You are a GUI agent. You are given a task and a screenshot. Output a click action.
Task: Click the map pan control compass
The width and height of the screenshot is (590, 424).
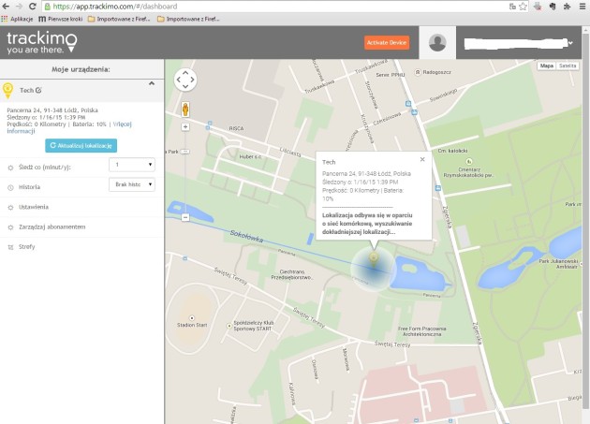click(x=185, y=79)
